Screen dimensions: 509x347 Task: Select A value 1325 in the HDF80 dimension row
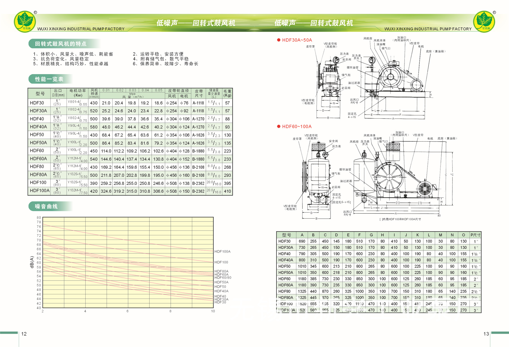coord(302,291)
